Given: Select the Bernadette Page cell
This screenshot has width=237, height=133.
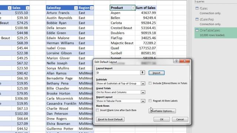Looking at the screenshot, I should tap(62, 78).
